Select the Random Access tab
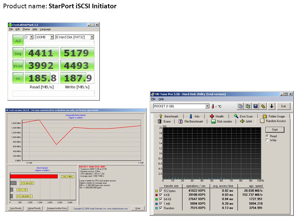 [273, 121]
